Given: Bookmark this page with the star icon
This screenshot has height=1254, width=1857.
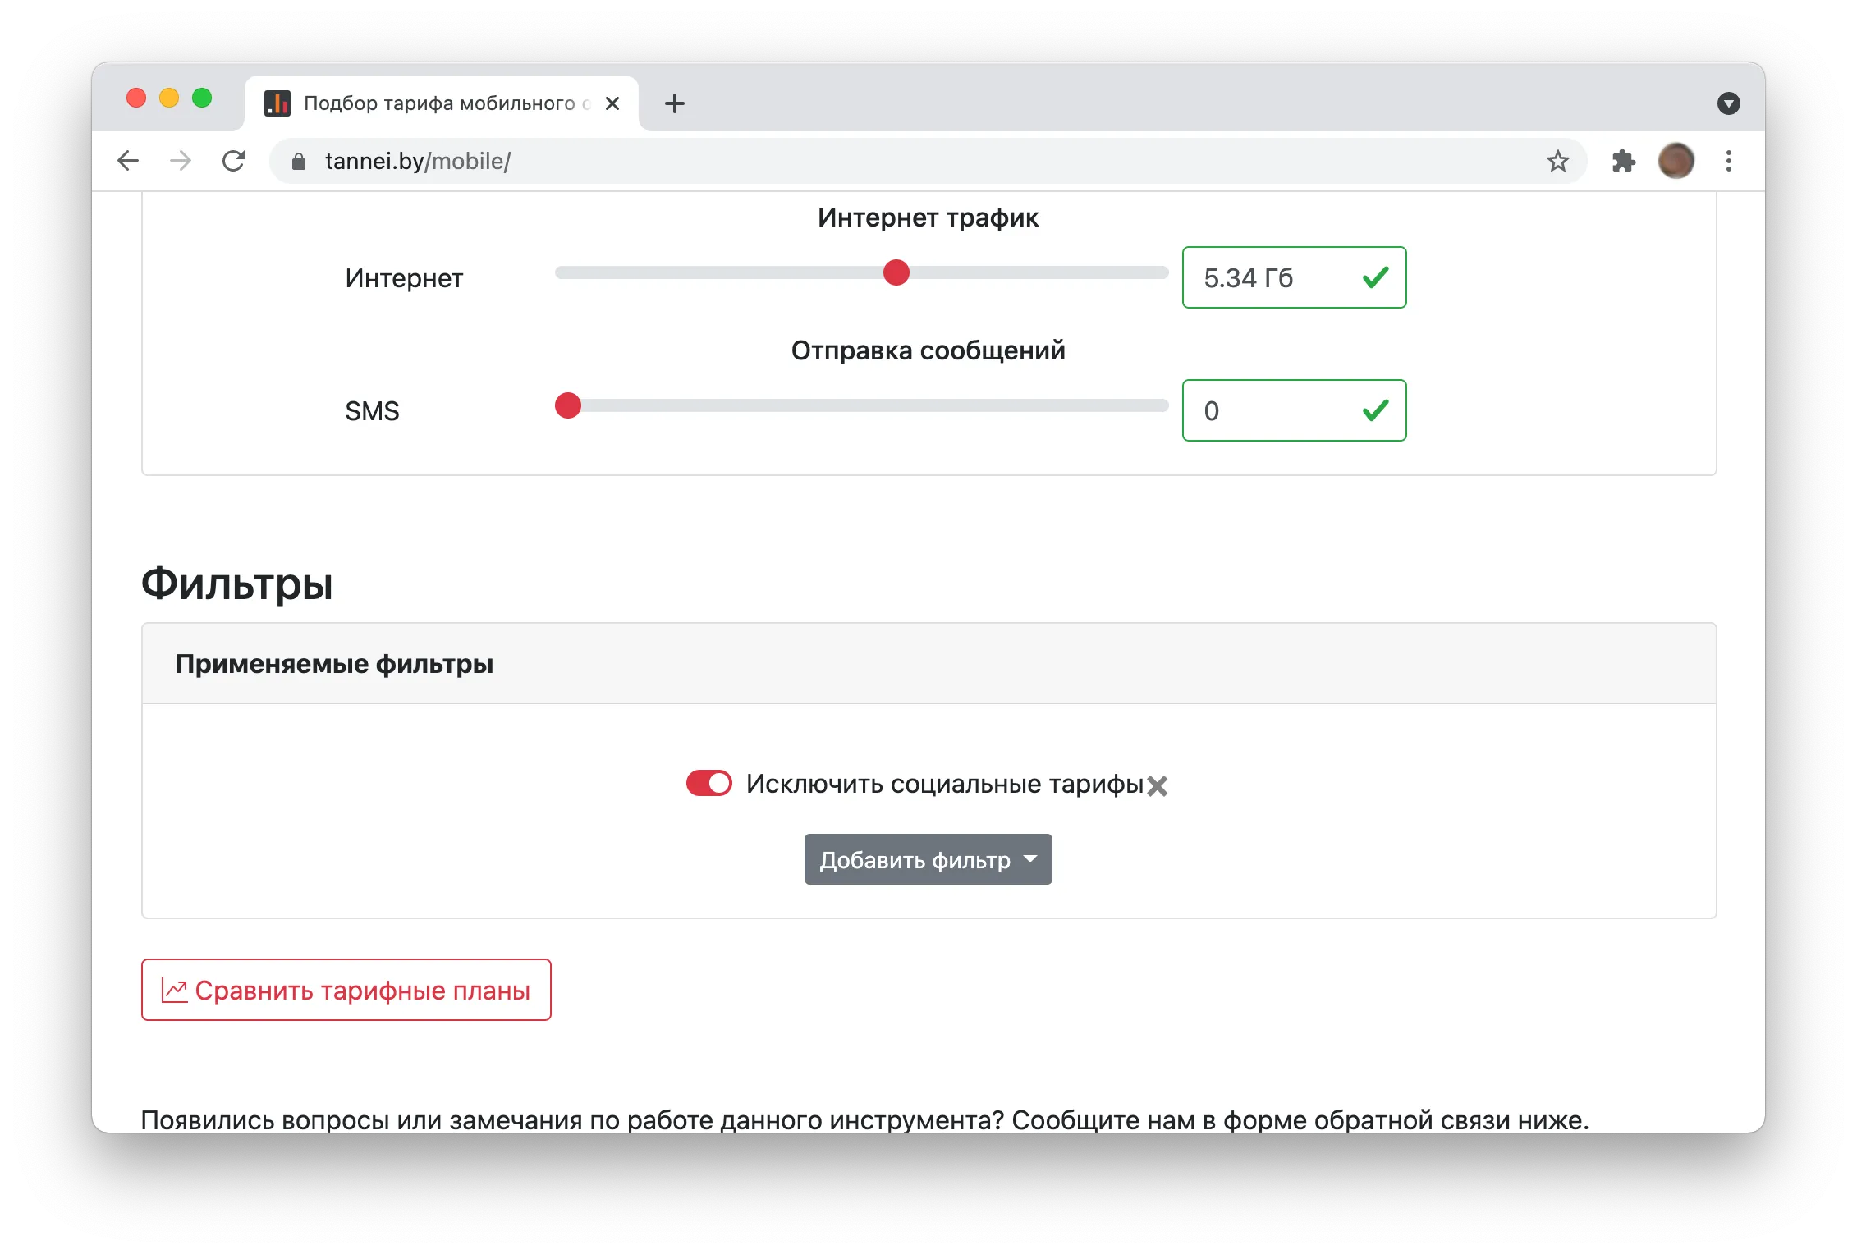Looking at the screenshot, I should click(1557, 161).
